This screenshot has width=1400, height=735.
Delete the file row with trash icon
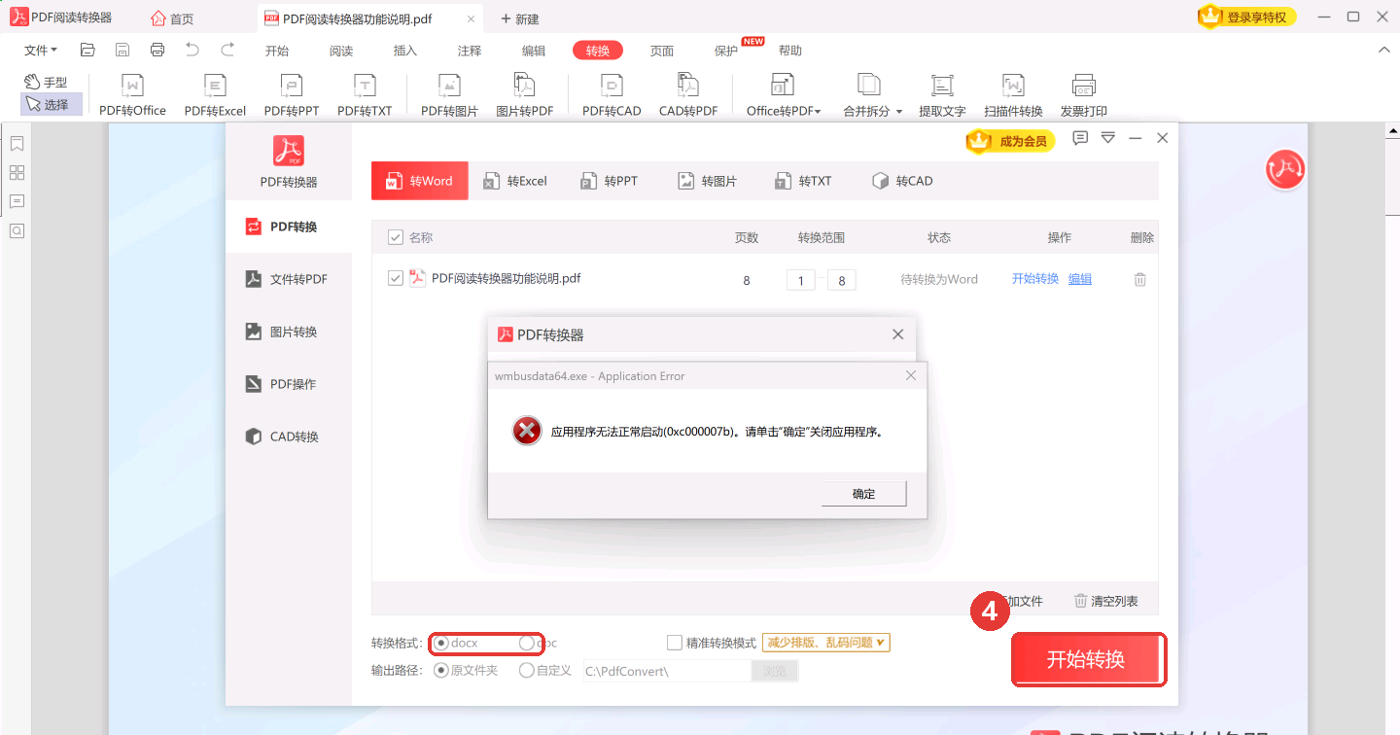[x=1140, y=279]
